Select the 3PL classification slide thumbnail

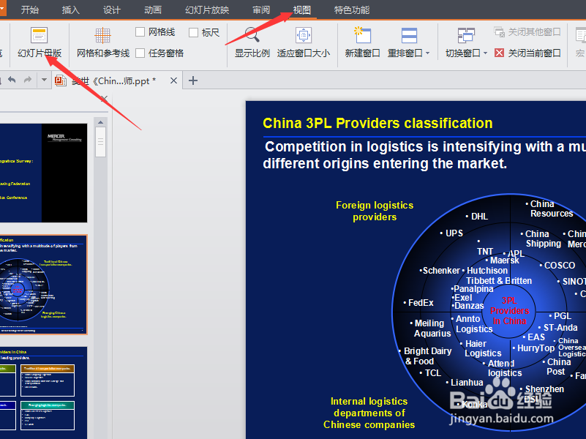43,285
